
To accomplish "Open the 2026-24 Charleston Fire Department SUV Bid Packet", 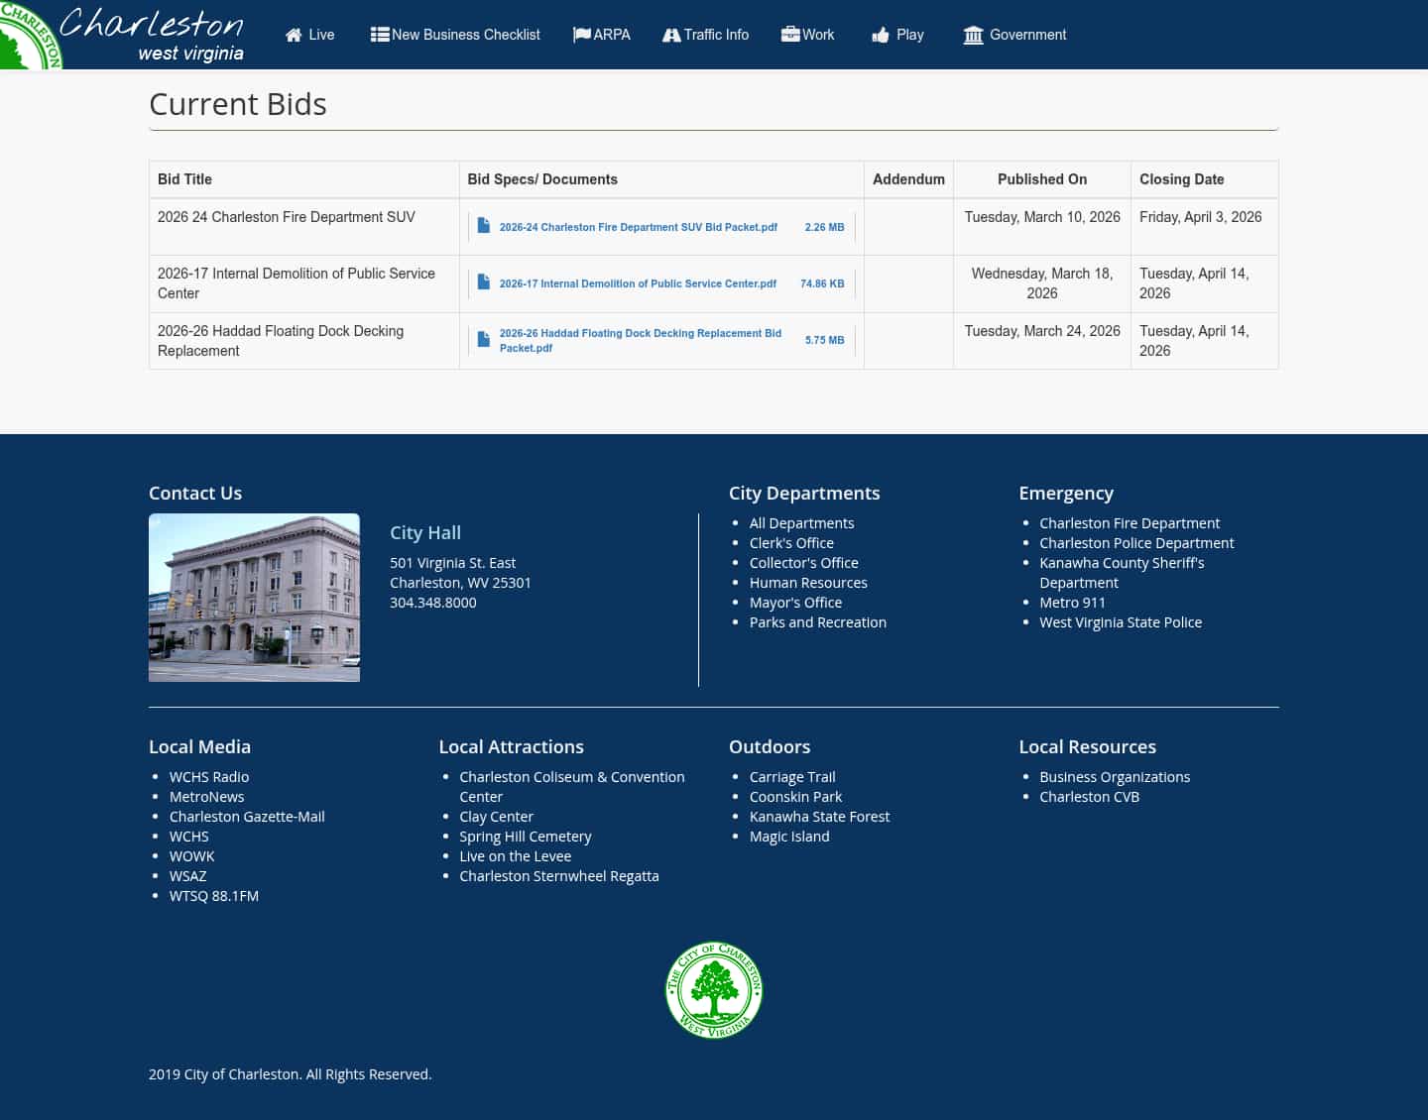I will (x=638, y=227).
